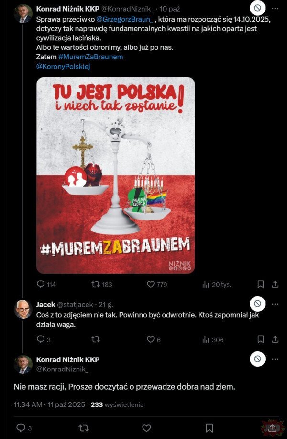Screen dimensions: 287x439
Task: Bookmark Konrad Niżnik's first post
Action: 260,285
